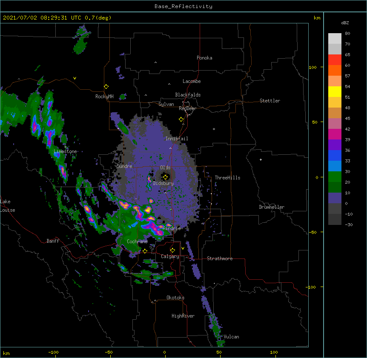
Task: Click the white 80 dBZ legend swatch
Action: click(335, 39)
